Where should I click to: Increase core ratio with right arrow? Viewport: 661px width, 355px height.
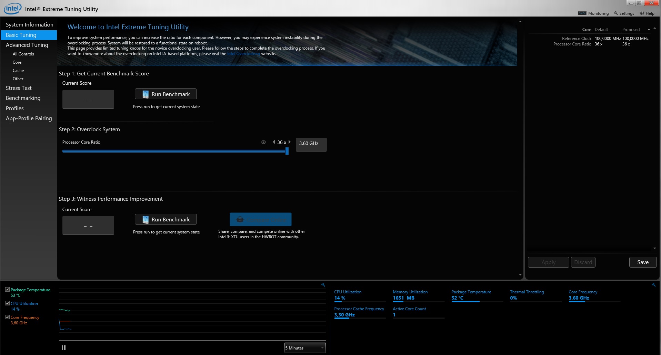(x=289, y=142)
